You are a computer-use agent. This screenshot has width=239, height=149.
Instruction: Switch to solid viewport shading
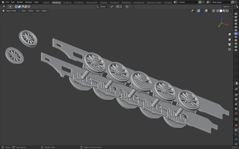coord(221,11)
